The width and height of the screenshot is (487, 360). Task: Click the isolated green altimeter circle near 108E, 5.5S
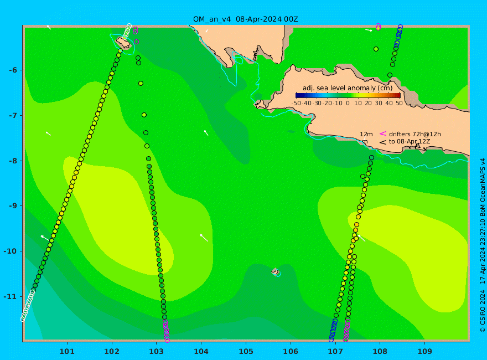(x=376, y=49)
